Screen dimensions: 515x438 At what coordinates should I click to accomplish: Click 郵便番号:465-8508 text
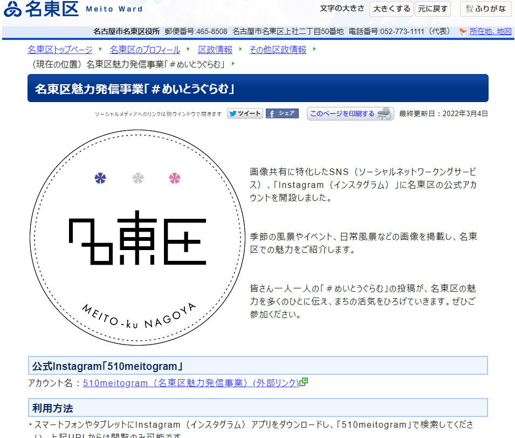pos(196,31)
